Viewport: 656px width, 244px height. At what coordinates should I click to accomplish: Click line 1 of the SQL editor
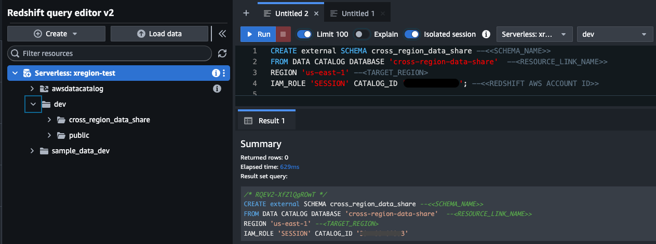[x=410, y=51]
